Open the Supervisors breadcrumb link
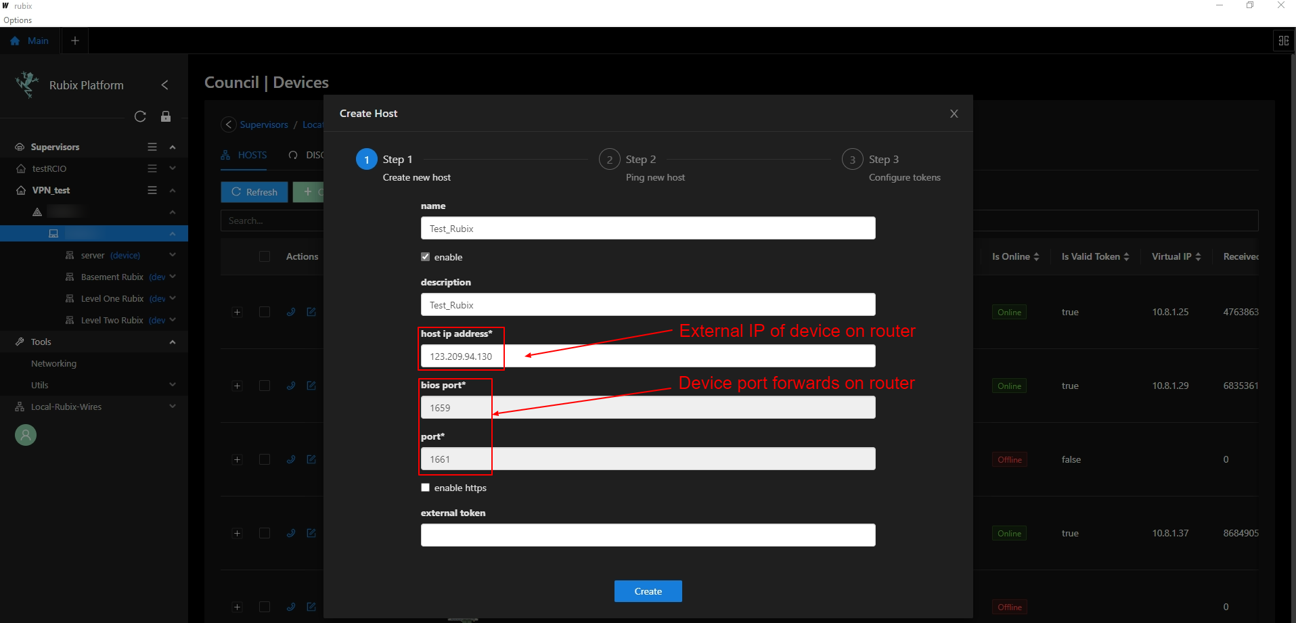Screen dimensions: 1296x623 (x=264, y=124)
